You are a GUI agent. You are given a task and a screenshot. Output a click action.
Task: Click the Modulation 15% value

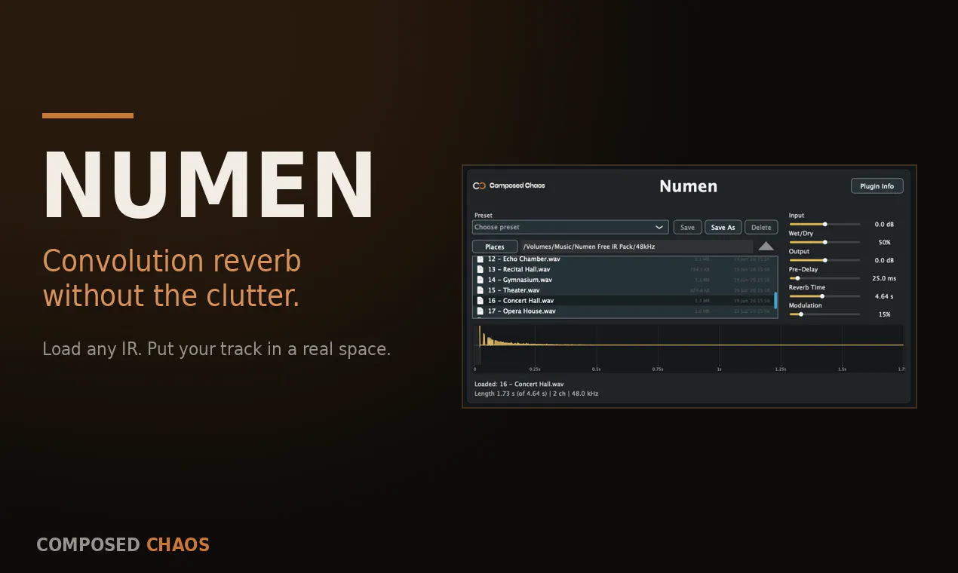point(884,314)
